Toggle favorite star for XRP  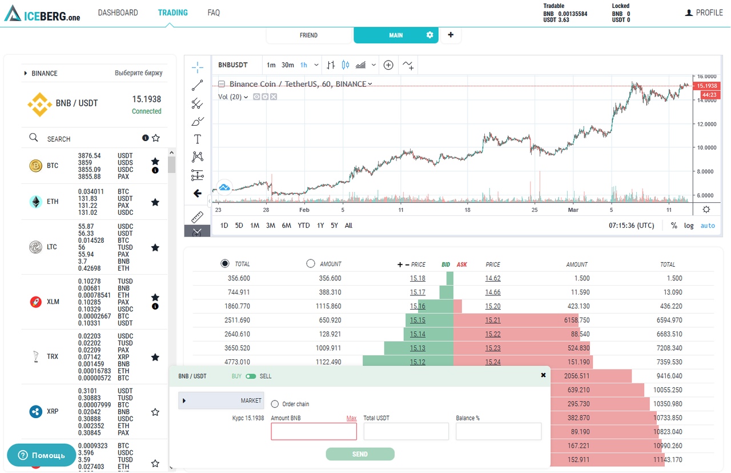click(x=155, y=412)
